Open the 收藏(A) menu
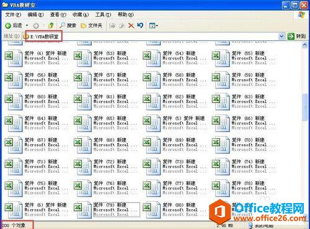This screenshot has width=310, height=229. coord(81,15)
